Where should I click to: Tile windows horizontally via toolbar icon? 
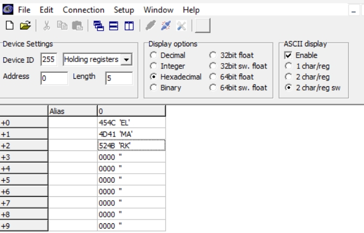(113, 25)
